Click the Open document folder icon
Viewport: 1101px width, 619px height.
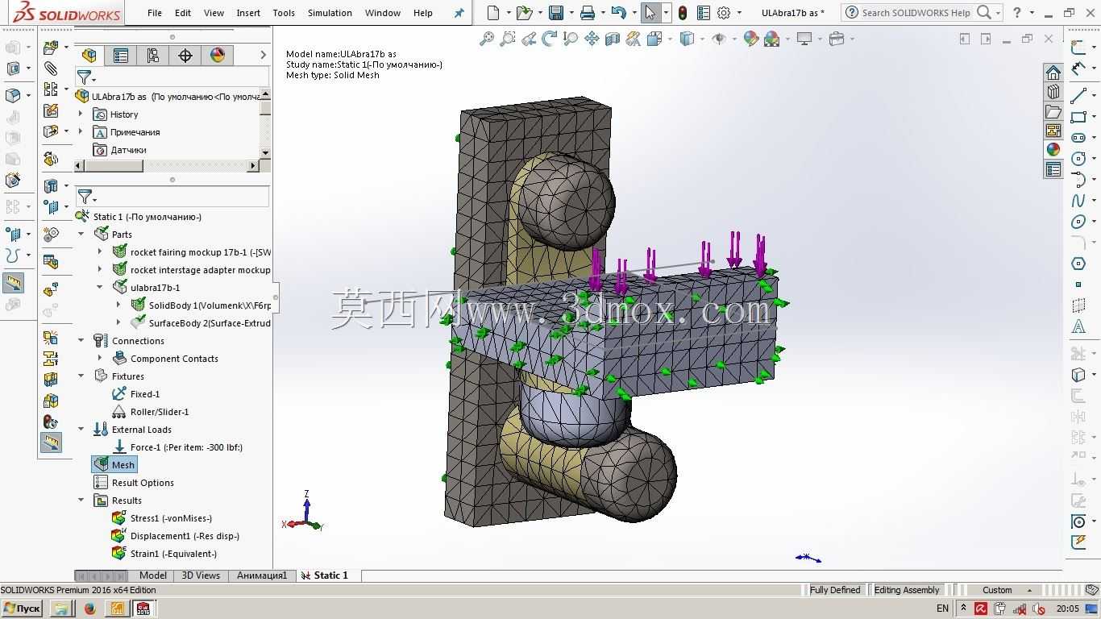pyautogui.click(x=524, y=12)
